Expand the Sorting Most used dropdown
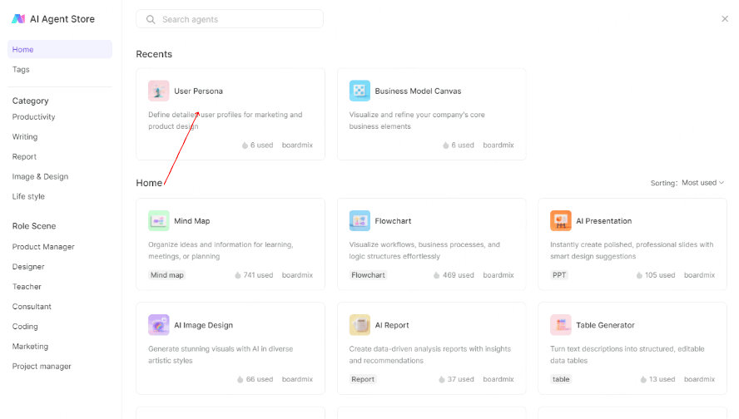Viewport: 739px width, 419px height. tap(702, 183)
